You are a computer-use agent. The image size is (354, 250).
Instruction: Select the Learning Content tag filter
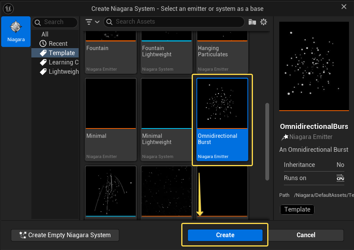[55, 62]
